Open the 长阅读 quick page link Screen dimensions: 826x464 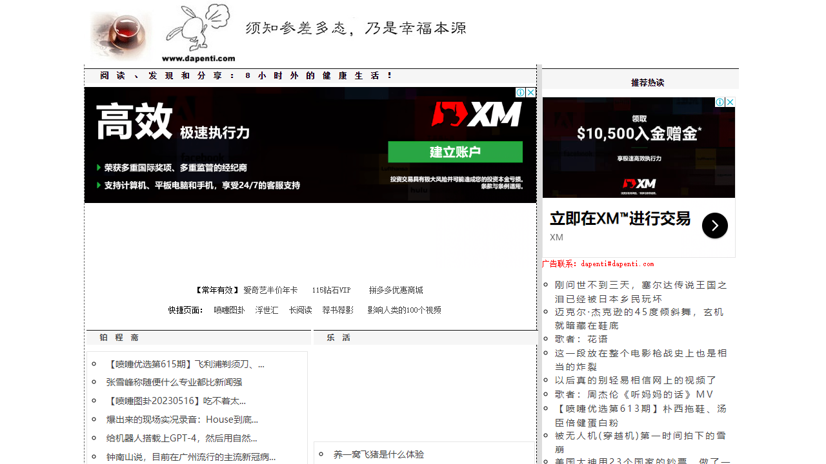point(299,310)
